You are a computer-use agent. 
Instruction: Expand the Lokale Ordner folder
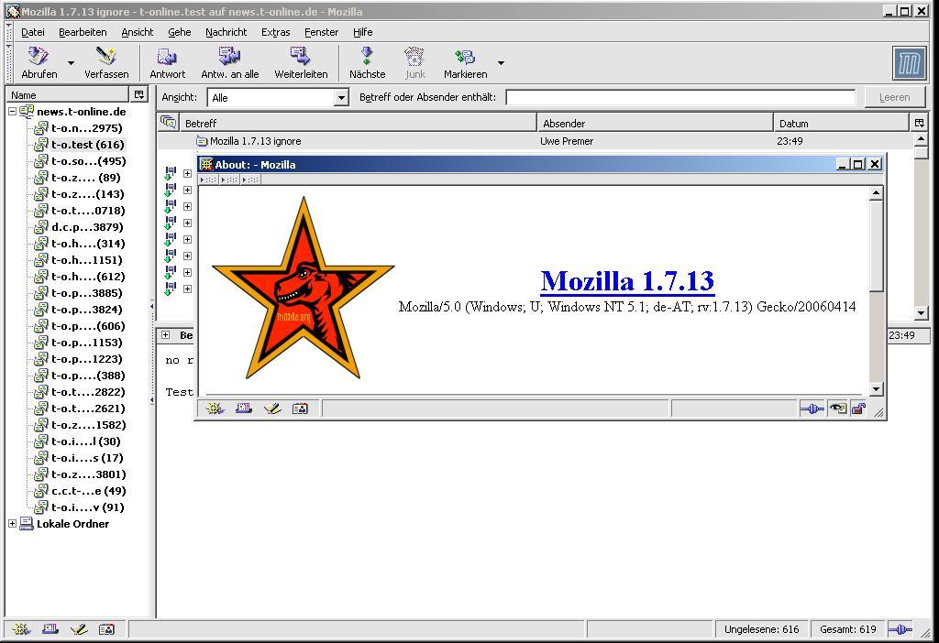pos(13,524)
